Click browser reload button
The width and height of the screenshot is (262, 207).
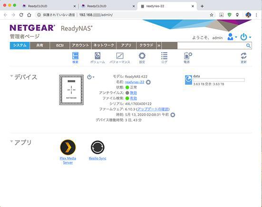click(21, 15)
